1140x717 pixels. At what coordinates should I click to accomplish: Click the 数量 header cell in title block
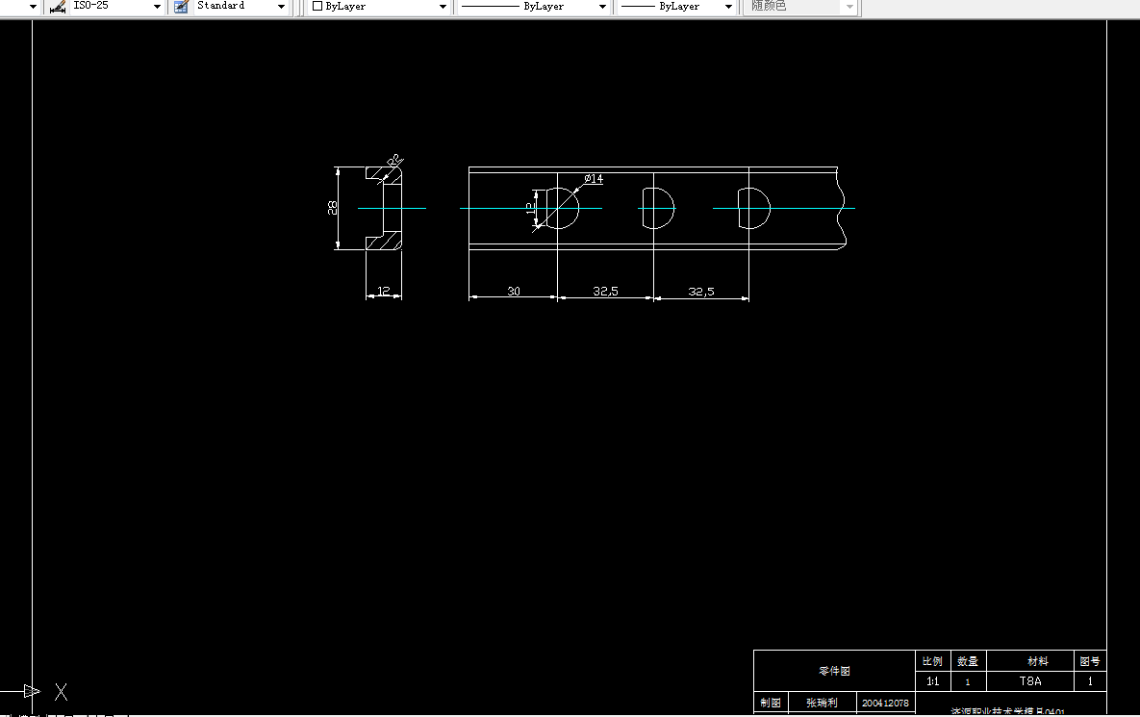tap(968, 661)
